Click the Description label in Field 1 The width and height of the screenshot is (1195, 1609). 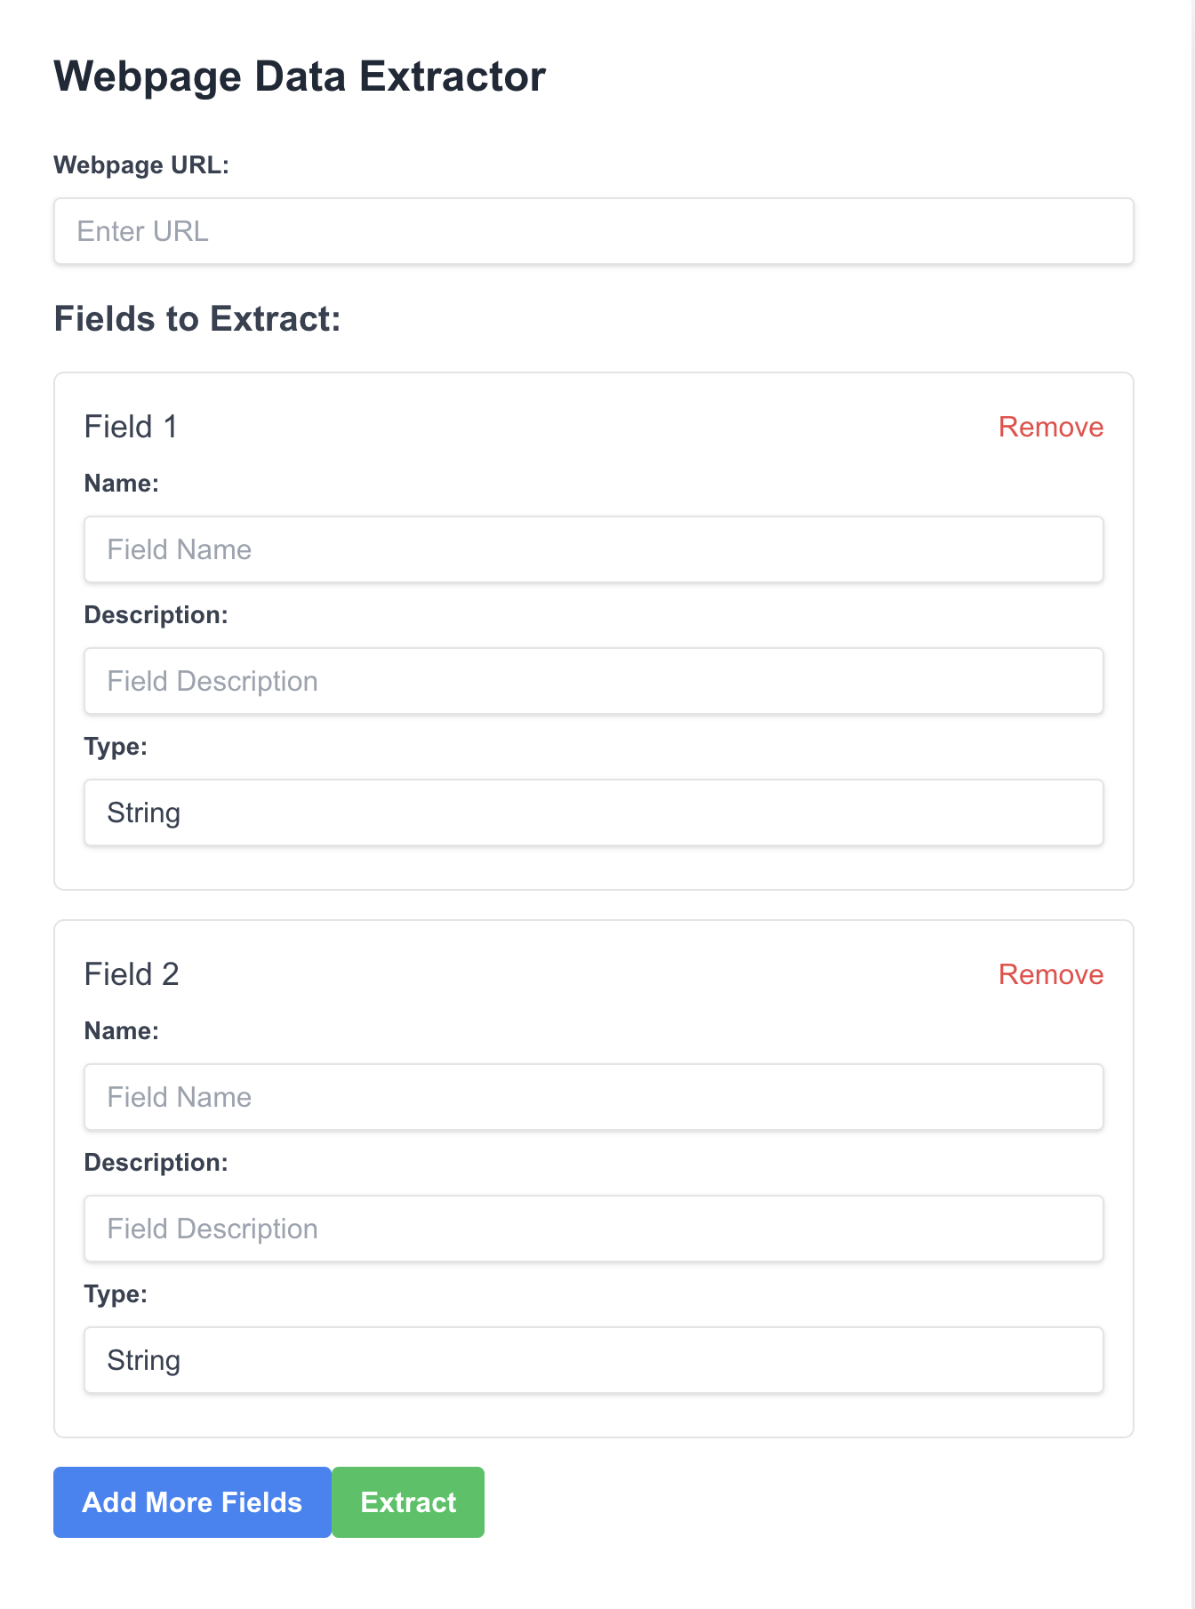[x=156, y=615]
